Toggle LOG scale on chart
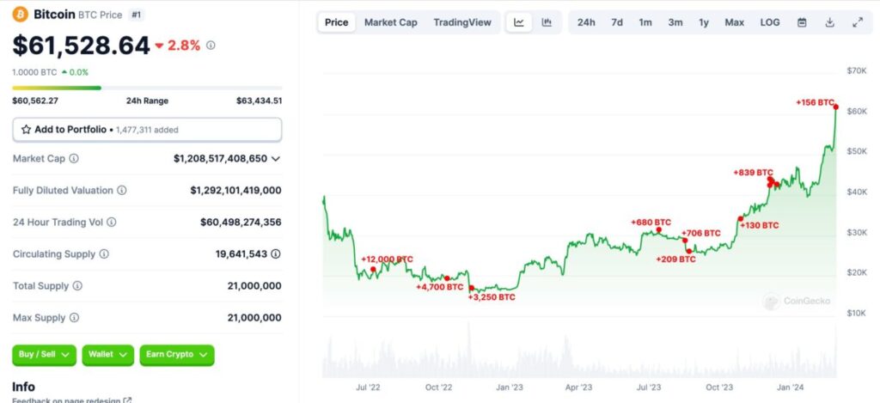This screenshot has height=403, width=880. point(770,22)
